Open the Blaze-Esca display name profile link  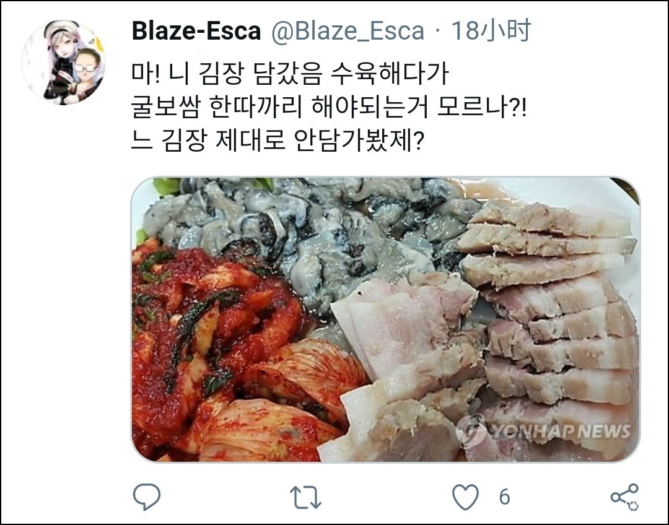[x=196, y=31]
